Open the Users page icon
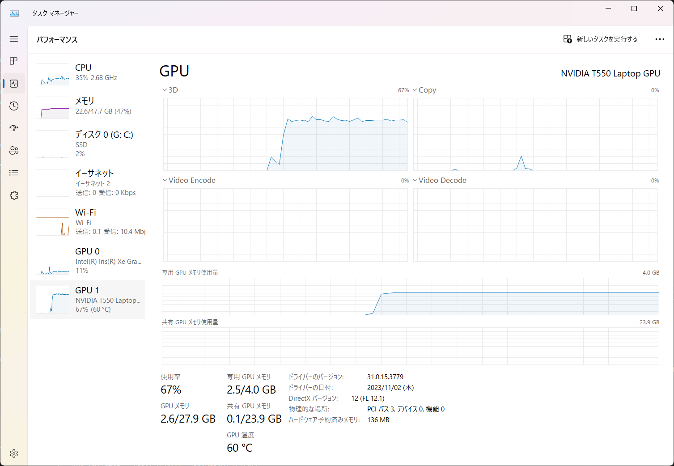 pyautogui.click(x=14, y=151)
